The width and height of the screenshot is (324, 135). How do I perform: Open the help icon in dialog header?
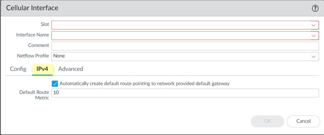(315, 8)
